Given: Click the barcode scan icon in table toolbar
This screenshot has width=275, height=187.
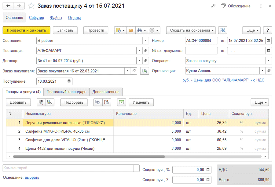Looking at the screenshot, I should point(41,102).
